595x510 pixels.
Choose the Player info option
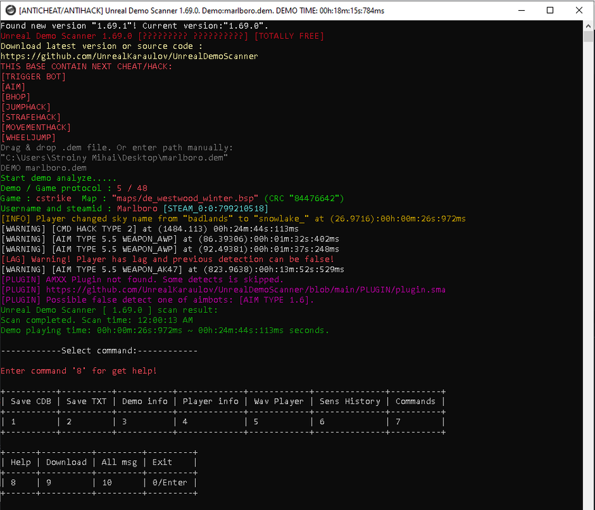211,401
